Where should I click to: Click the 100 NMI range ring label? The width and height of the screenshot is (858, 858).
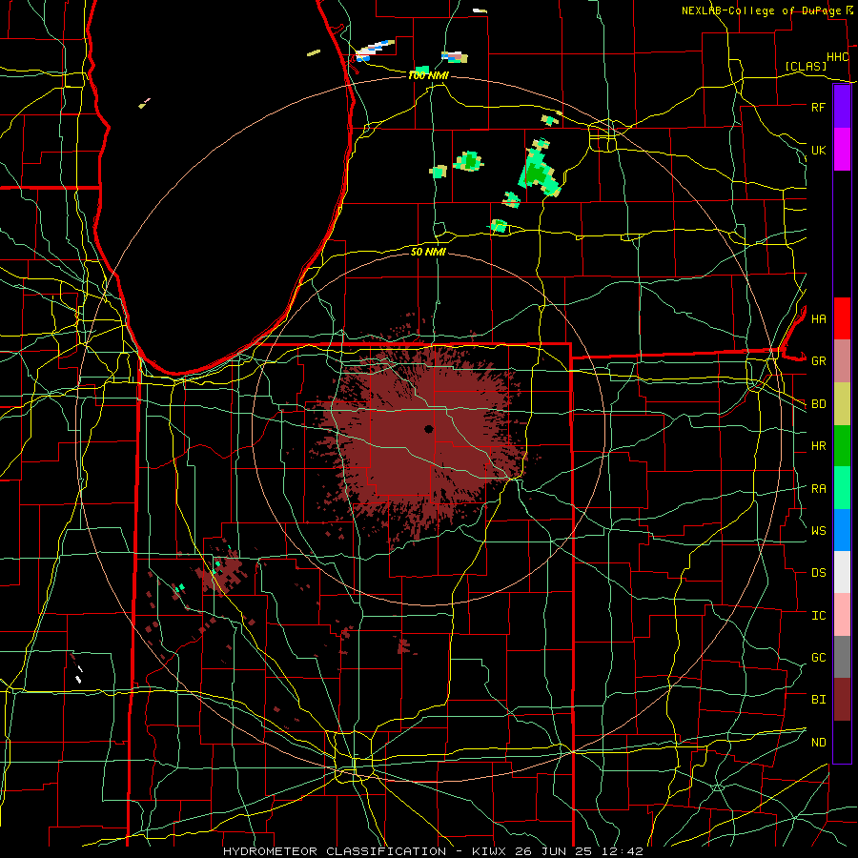[428, 75]
